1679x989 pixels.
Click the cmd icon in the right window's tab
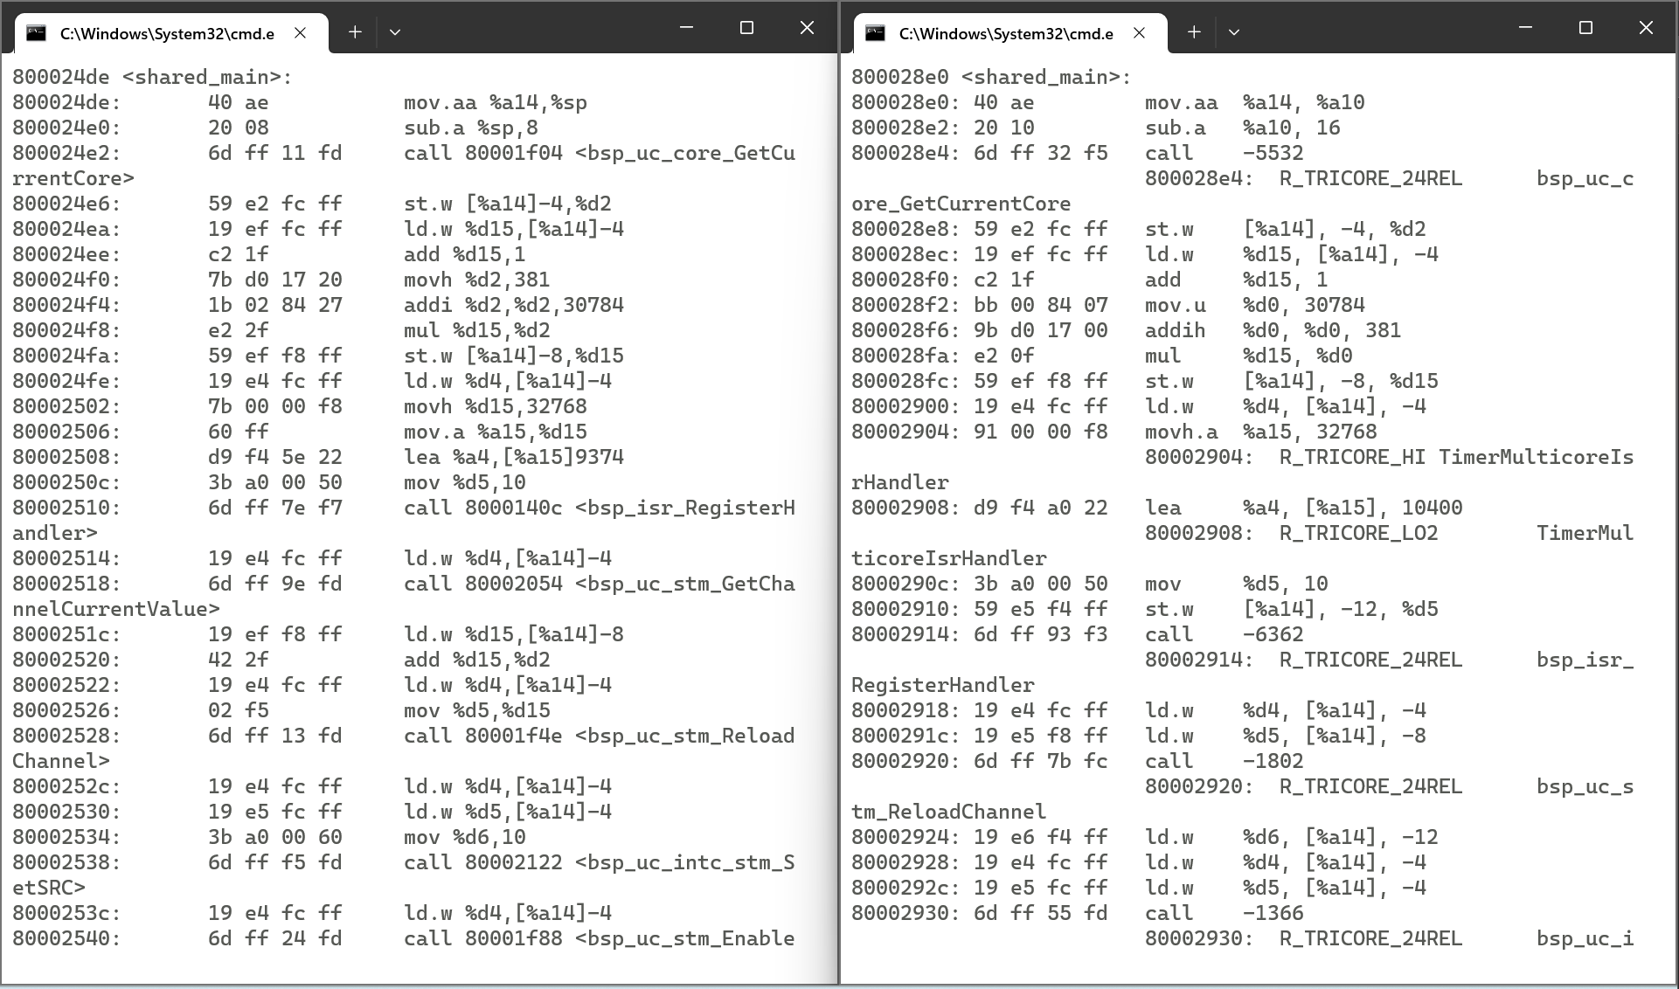coord(875,33)
